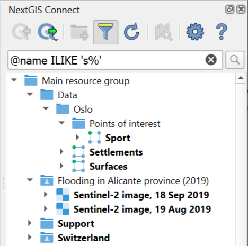
Task: Click the filter expression input field
Action: point(115,60)
